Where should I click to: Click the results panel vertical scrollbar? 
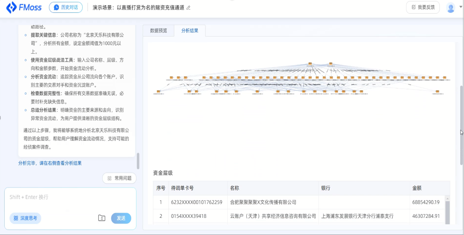tap(461, 126)
